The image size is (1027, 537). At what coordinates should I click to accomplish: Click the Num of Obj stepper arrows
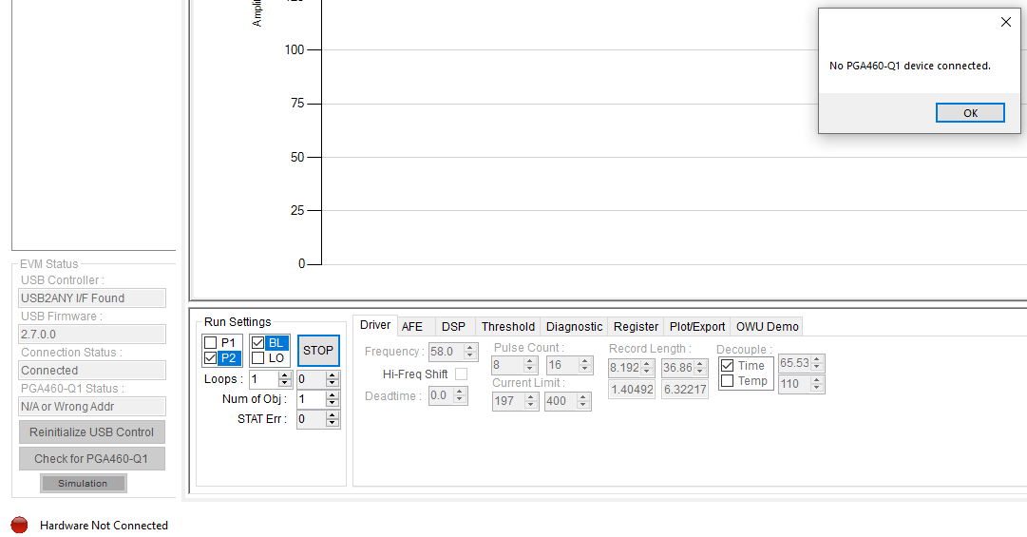(333, 399)
